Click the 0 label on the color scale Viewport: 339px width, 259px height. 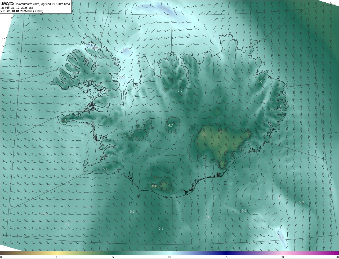[1, 257]
